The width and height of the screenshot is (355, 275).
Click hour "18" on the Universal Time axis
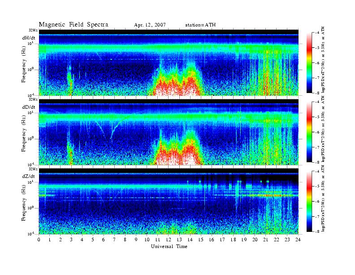[234, 240]
